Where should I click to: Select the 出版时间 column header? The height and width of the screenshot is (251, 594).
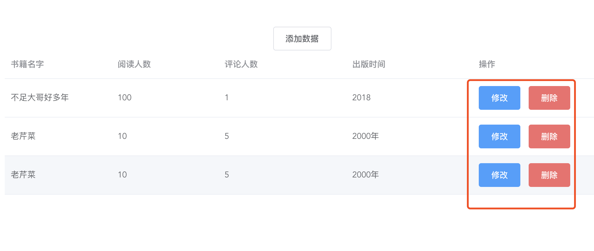(369, 64)
